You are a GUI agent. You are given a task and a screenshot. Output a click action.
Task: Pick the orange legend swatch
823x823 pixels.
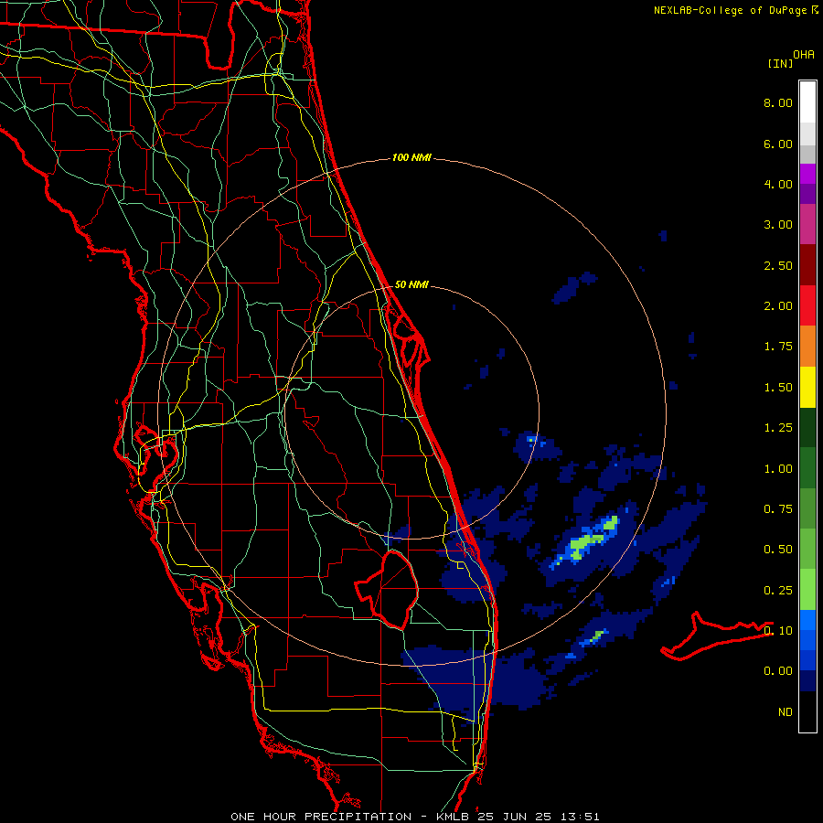[x=807, y=346]
